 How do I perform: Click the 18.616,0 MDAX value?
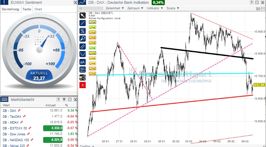pos(56,122)
